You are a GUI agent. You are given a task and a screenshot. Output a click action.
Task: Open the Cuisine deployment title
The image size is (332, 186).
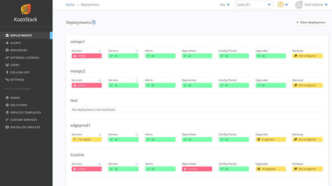(77, 155)
